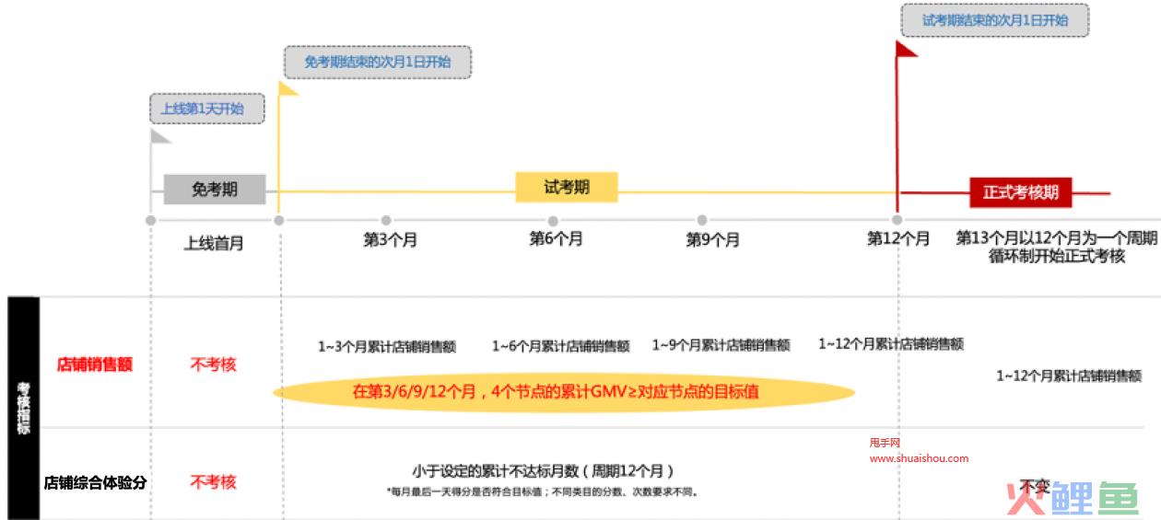This screenshot has width=1161, height=520.
Task: Click the 小于设定的累计不达标月数 text
Action: tap(544, 471)
